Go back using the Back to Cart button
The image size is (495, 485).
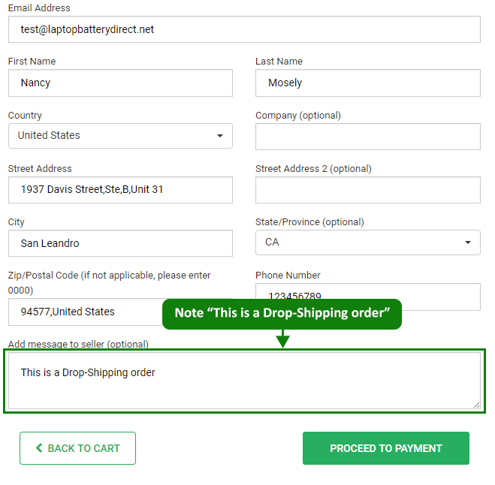tap(77, 448)
